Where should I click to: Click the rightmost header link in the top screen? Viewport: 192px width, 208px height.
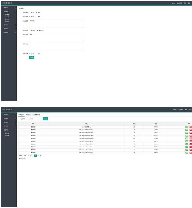point(189,3)
